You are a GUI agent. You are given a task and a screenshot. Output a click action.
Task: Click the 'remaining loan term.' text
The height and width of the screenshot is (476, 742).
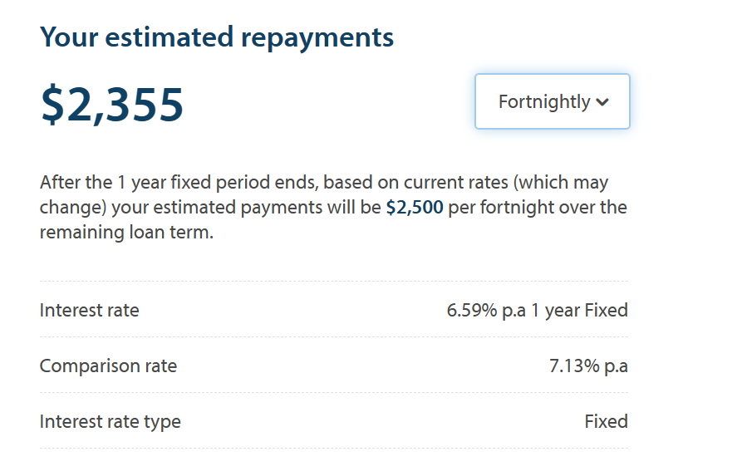click(127, 233)
